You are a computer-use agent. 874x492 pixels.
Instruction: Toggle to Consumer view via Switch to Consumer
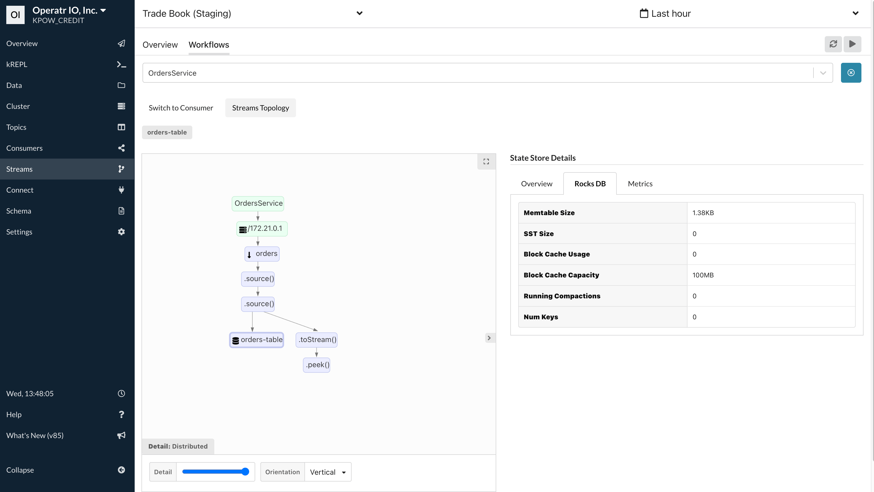[181, 108]
